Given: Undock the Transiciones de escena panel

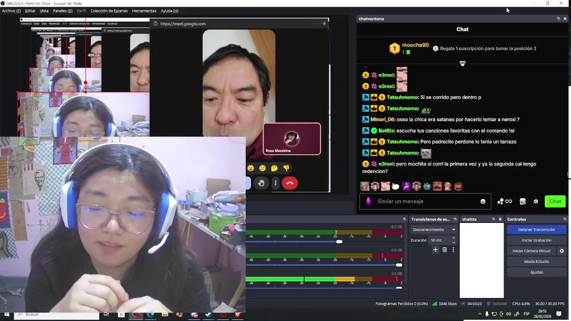Looking at the screenshot, I should coord(455,219).
